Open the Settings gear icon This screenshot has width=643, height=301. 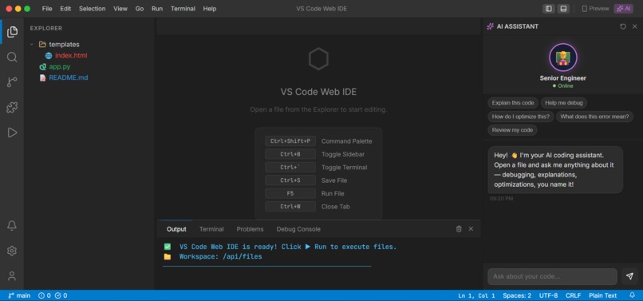click(x=12, y=251)
